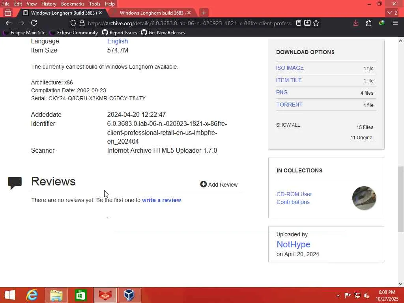
Task: Open the PNG download option
Action: 282,92
